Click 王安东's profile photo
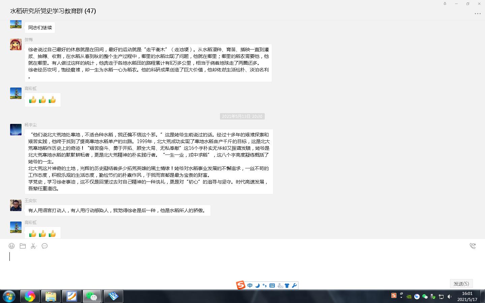Viewport: 485px width, 303px height. (x=16, y=205)
